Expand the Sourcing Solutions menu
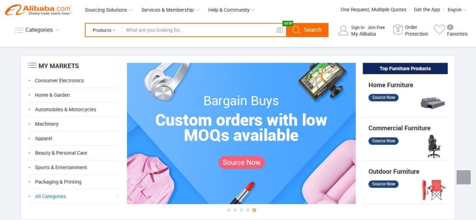 [108, 10]
